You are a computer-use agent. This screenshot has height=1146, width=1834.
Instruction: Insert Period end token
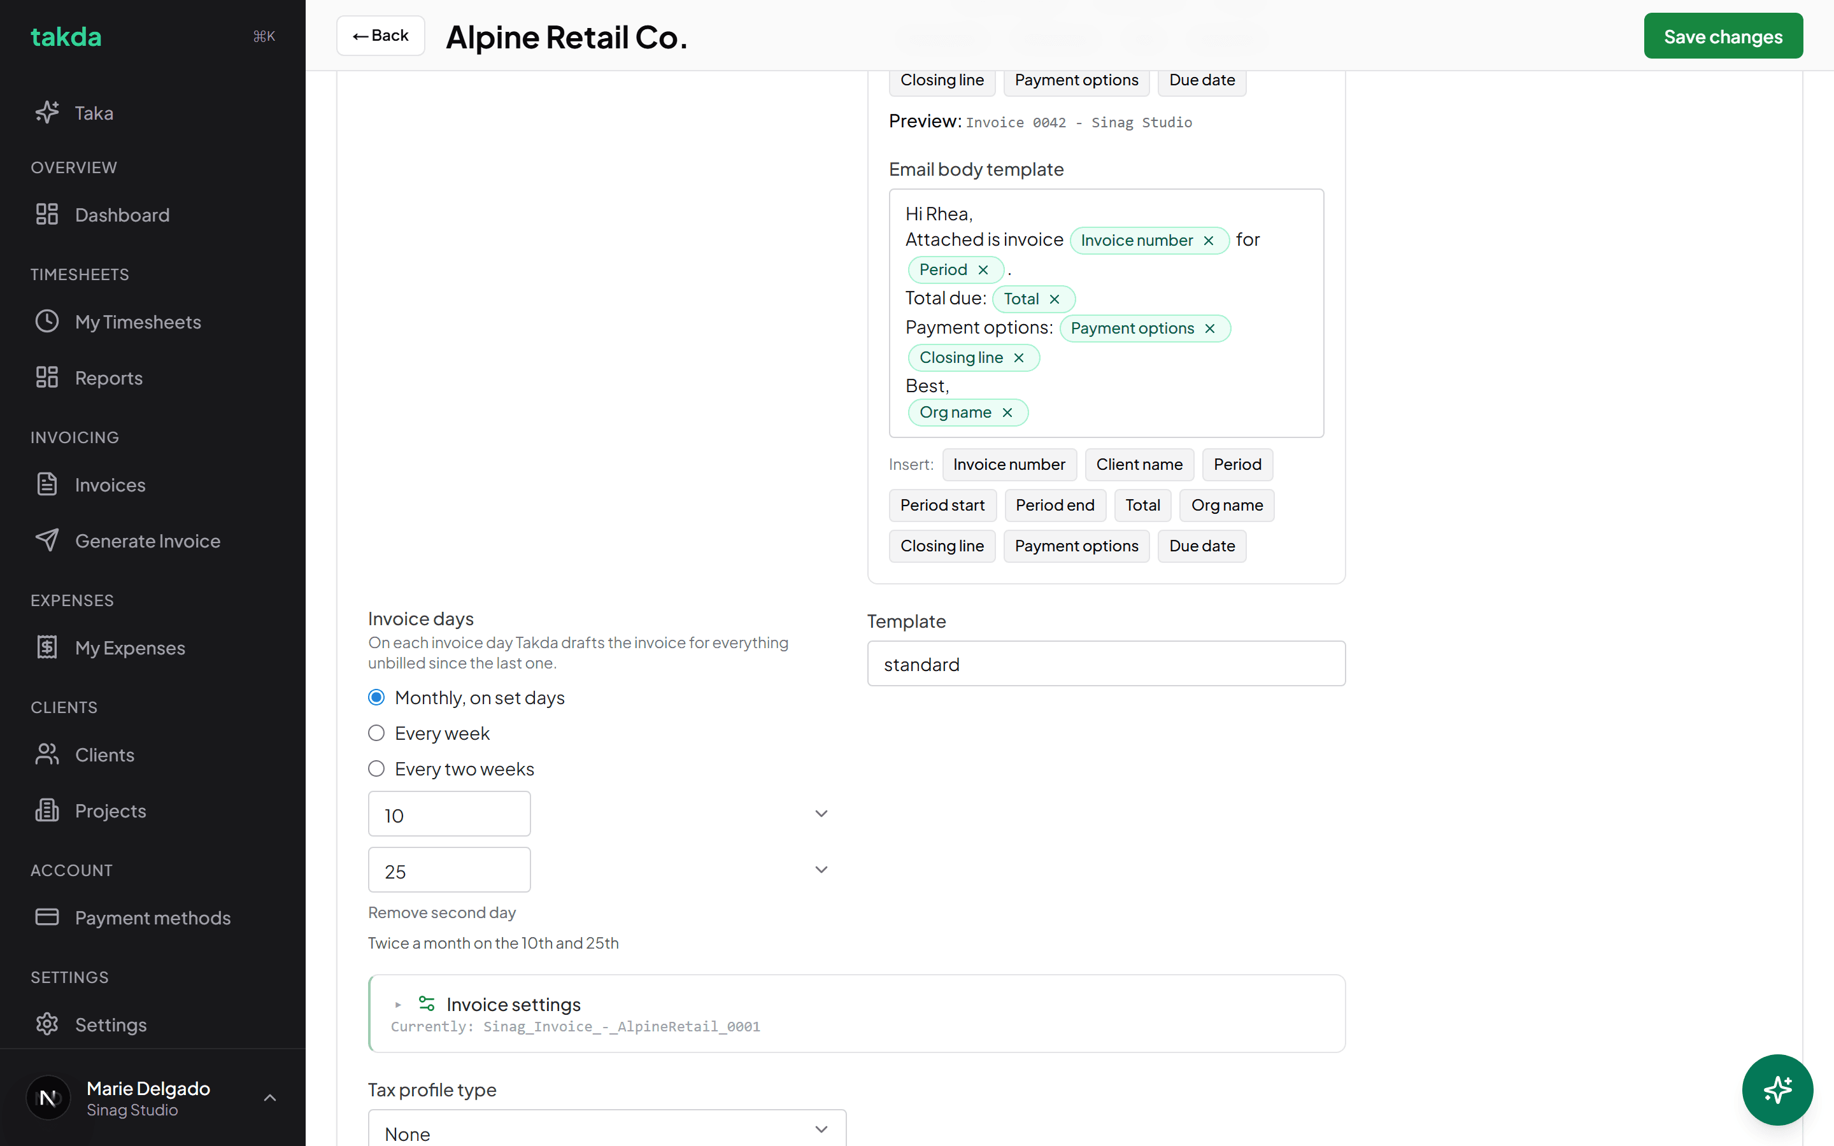pyautogui.click(x=1055, y=506)
